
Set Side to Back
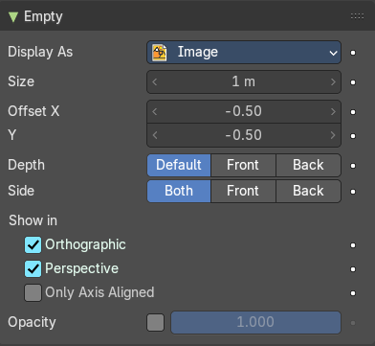[x=308, y=191]
